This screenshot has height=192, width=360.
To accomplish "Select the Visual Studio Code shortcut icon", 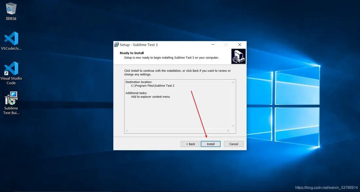I will (x=11, y=73).
